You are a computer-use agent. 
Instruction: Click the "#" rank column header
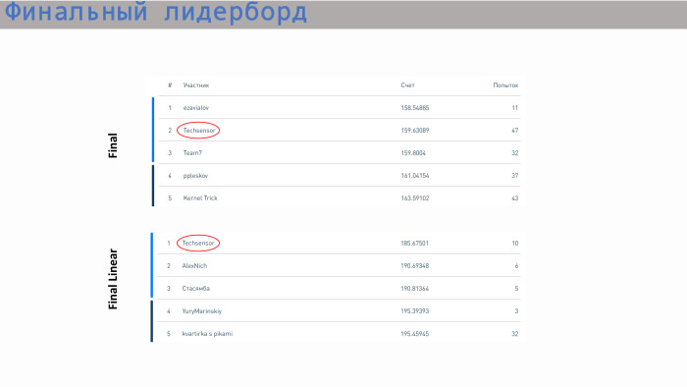tap(170, 85)
